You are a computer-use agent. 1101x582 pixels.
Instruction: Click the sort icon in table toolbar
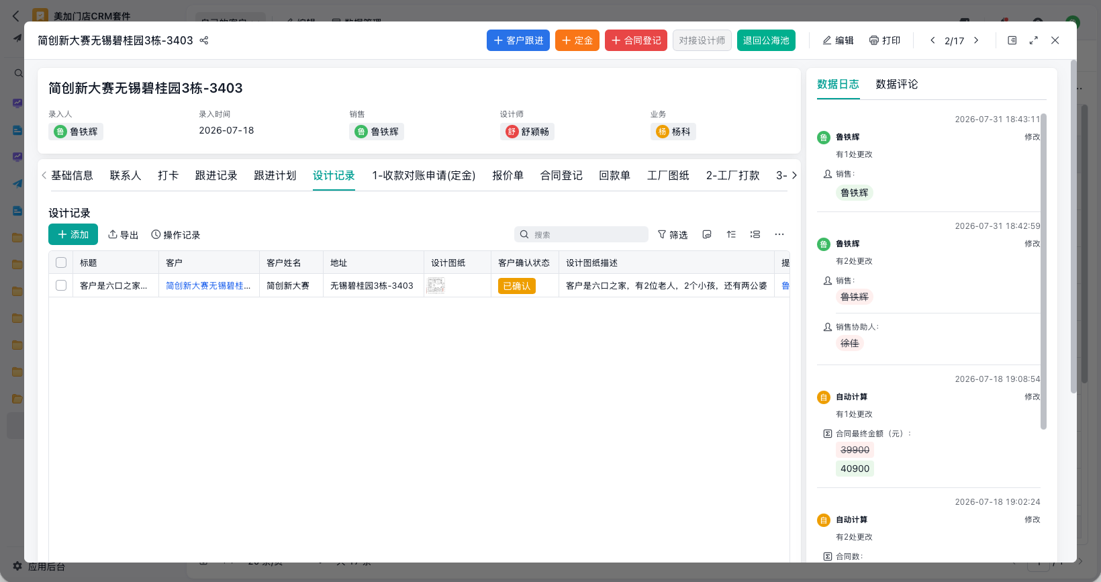(x=731, y=234)
